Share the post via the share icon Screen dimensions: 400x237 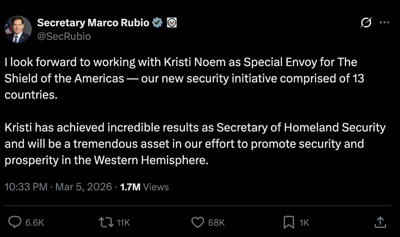[380, 222]
